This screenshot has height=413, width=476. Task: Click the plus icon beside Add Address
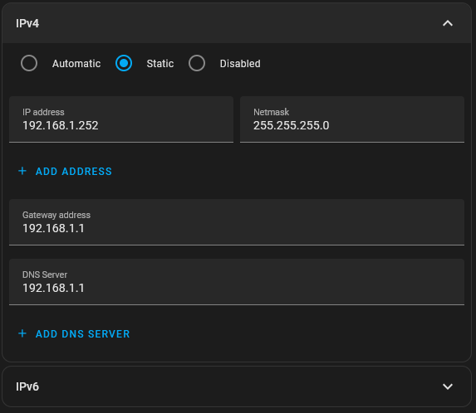[22, 171]
